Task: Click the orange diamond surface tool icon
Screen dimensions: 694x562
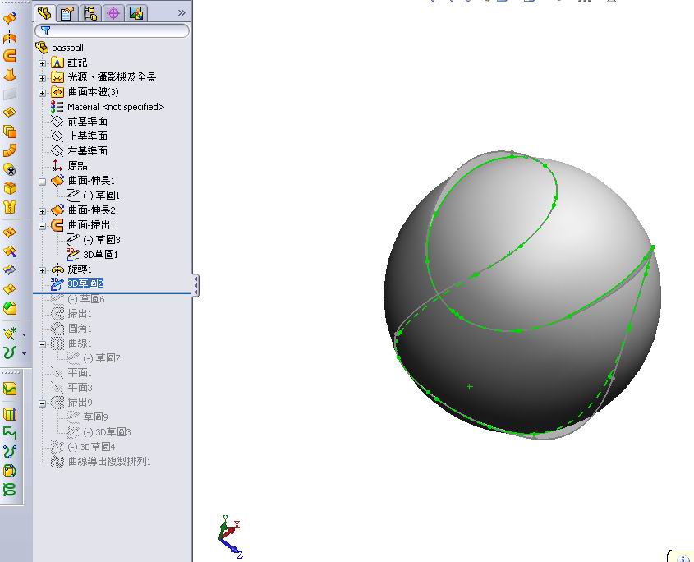Action: click(10, 113)
